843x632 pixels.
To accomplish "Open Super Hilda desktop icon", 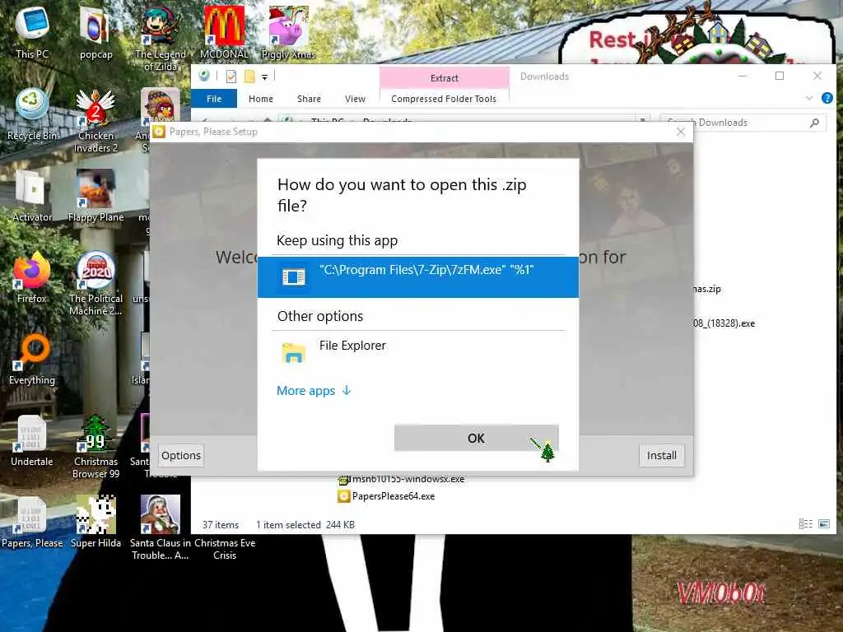I will pyautogui.click(x=95, y=523).
